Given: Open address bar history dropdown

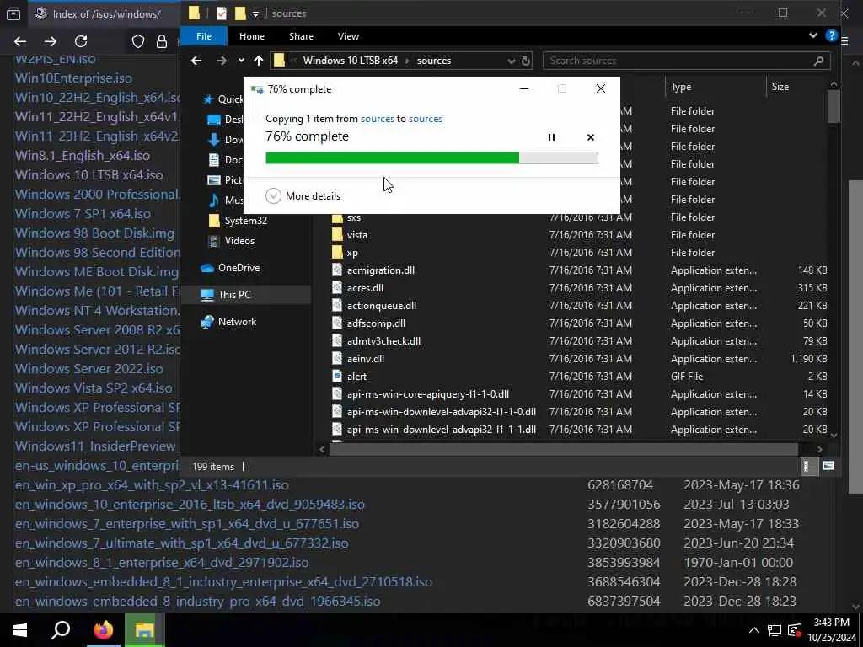Looking at the screenshot, I should coord(511,61).
